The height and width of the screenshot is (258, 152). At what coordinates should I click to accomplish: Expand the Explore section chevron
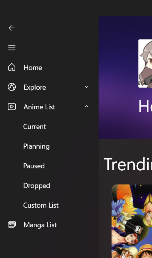pyautogui.click(x=86, y=87)
